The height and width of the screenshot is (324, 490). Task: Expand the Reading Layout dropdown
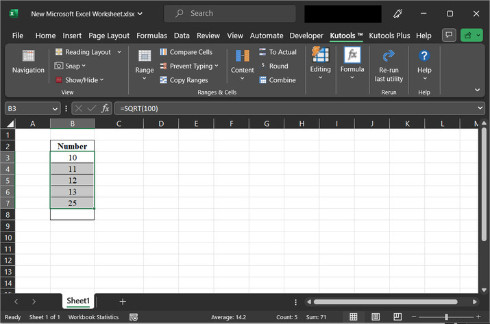coord(119,52)
